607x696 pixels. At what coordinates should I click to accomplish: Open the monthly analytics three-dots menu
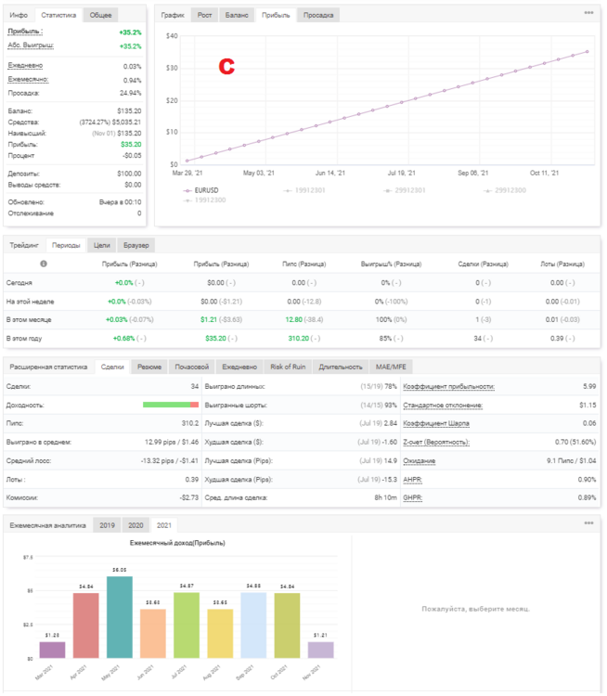[588, 522]
